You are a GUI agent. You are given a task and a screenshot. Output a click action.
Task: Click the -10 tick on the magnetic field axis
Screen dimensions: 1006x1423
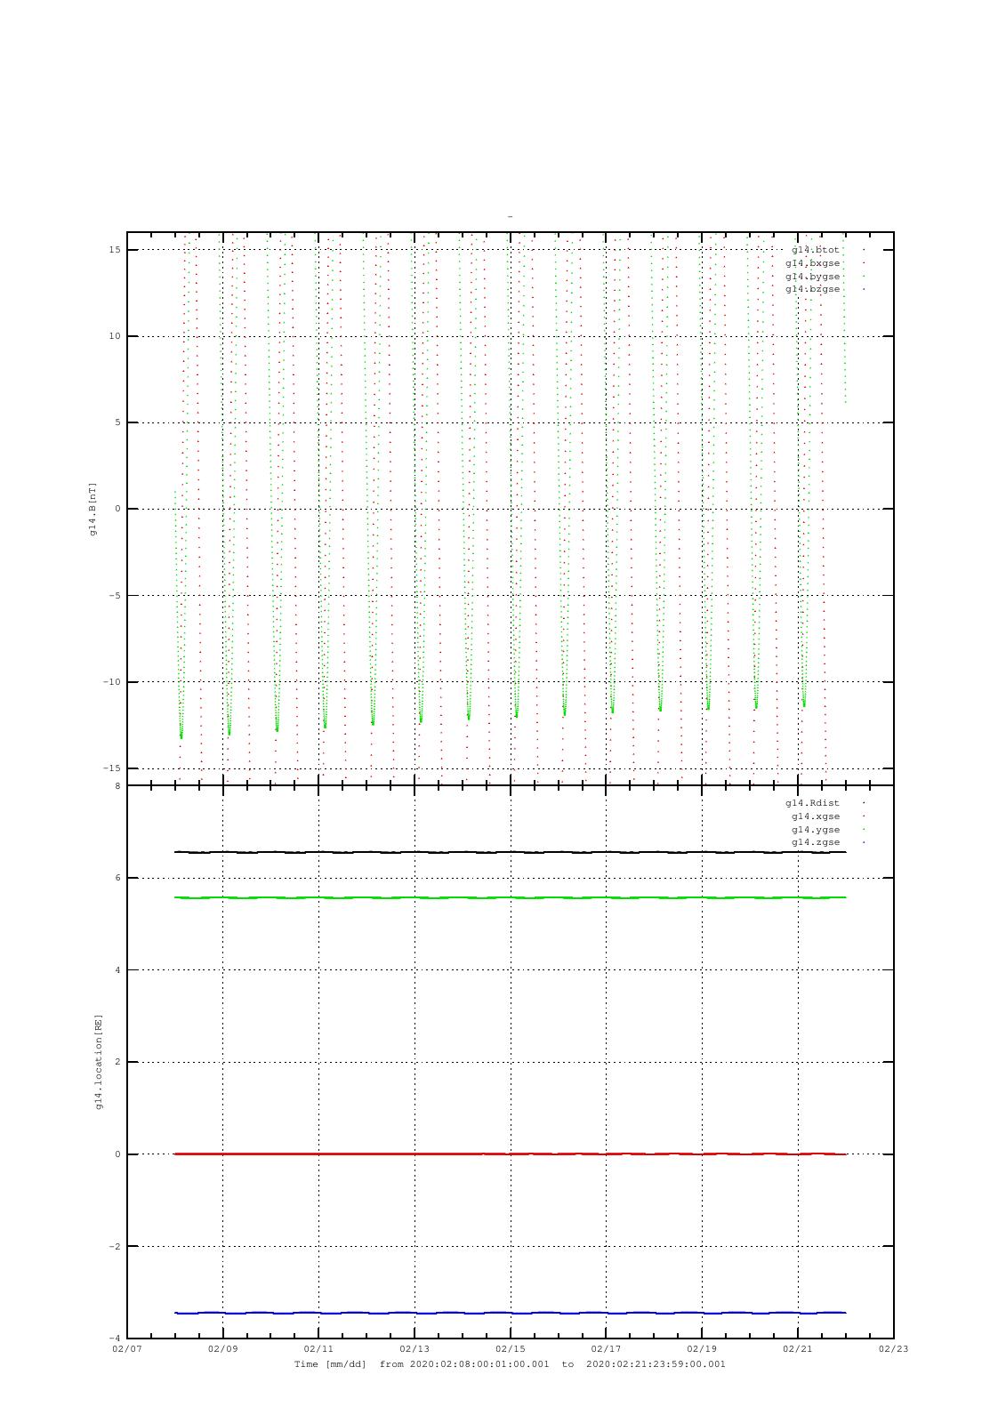click(x=112, y=682)
